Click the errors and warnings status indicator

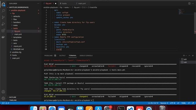coord(6,103)
